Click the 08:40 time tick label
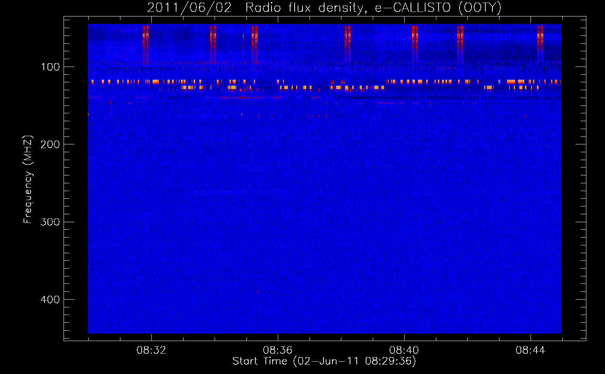Image resolution: width=605 pixels, height=374 pixels. [404, 350]
